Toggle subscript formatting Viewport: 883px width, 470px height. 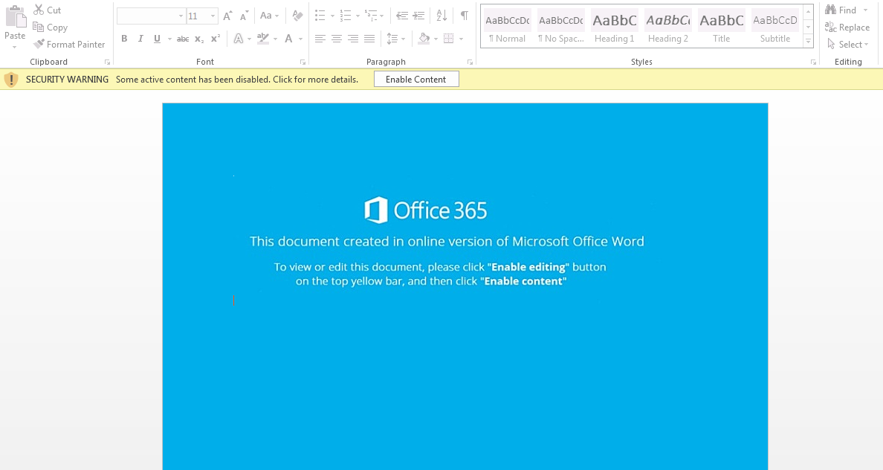tap(199, 39)
